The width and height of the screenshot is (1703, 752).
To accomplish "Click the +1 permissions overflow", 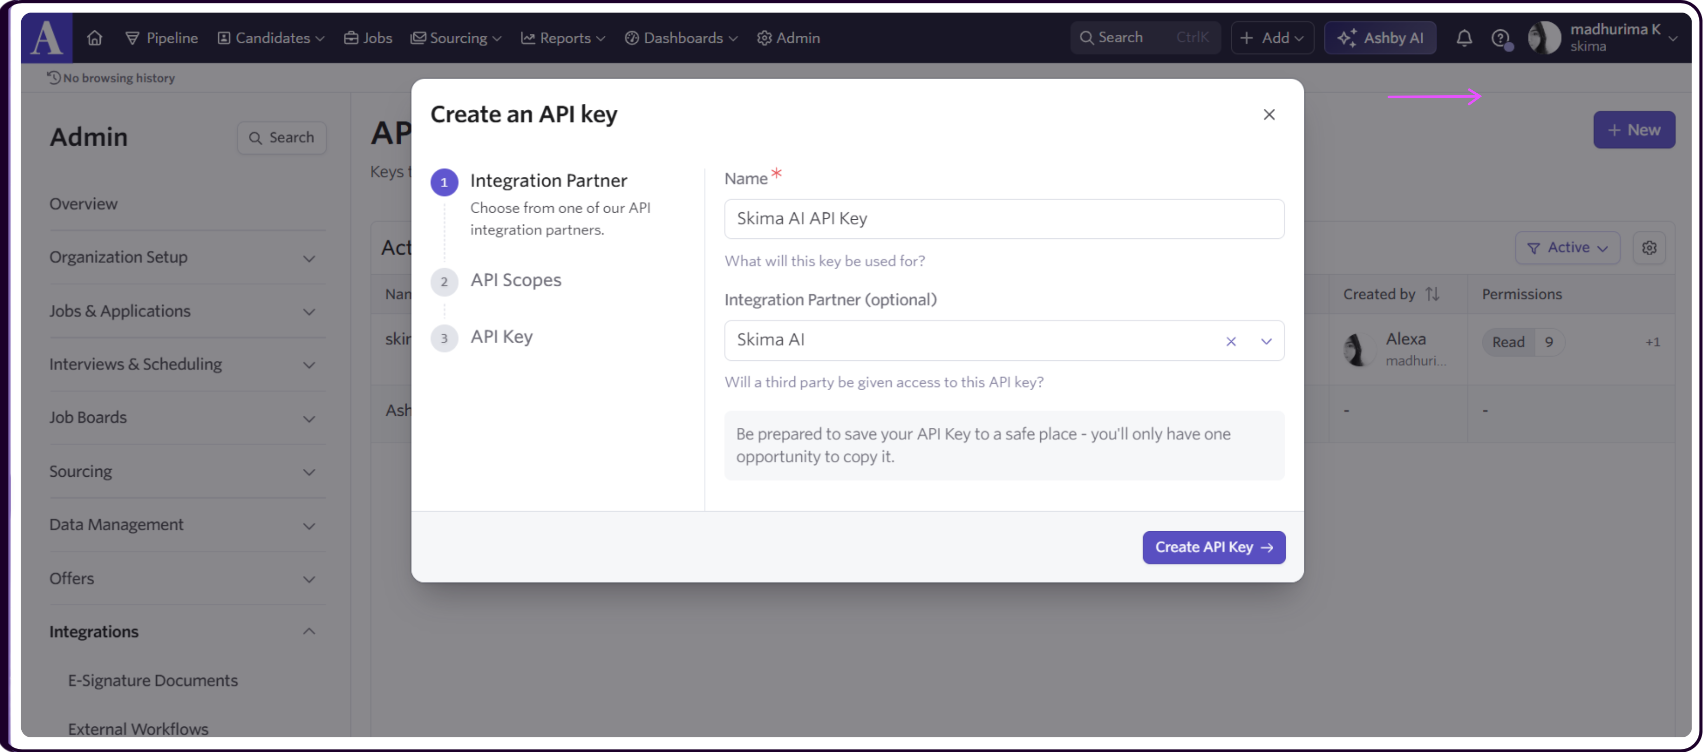I will [x=1652, y=342].
